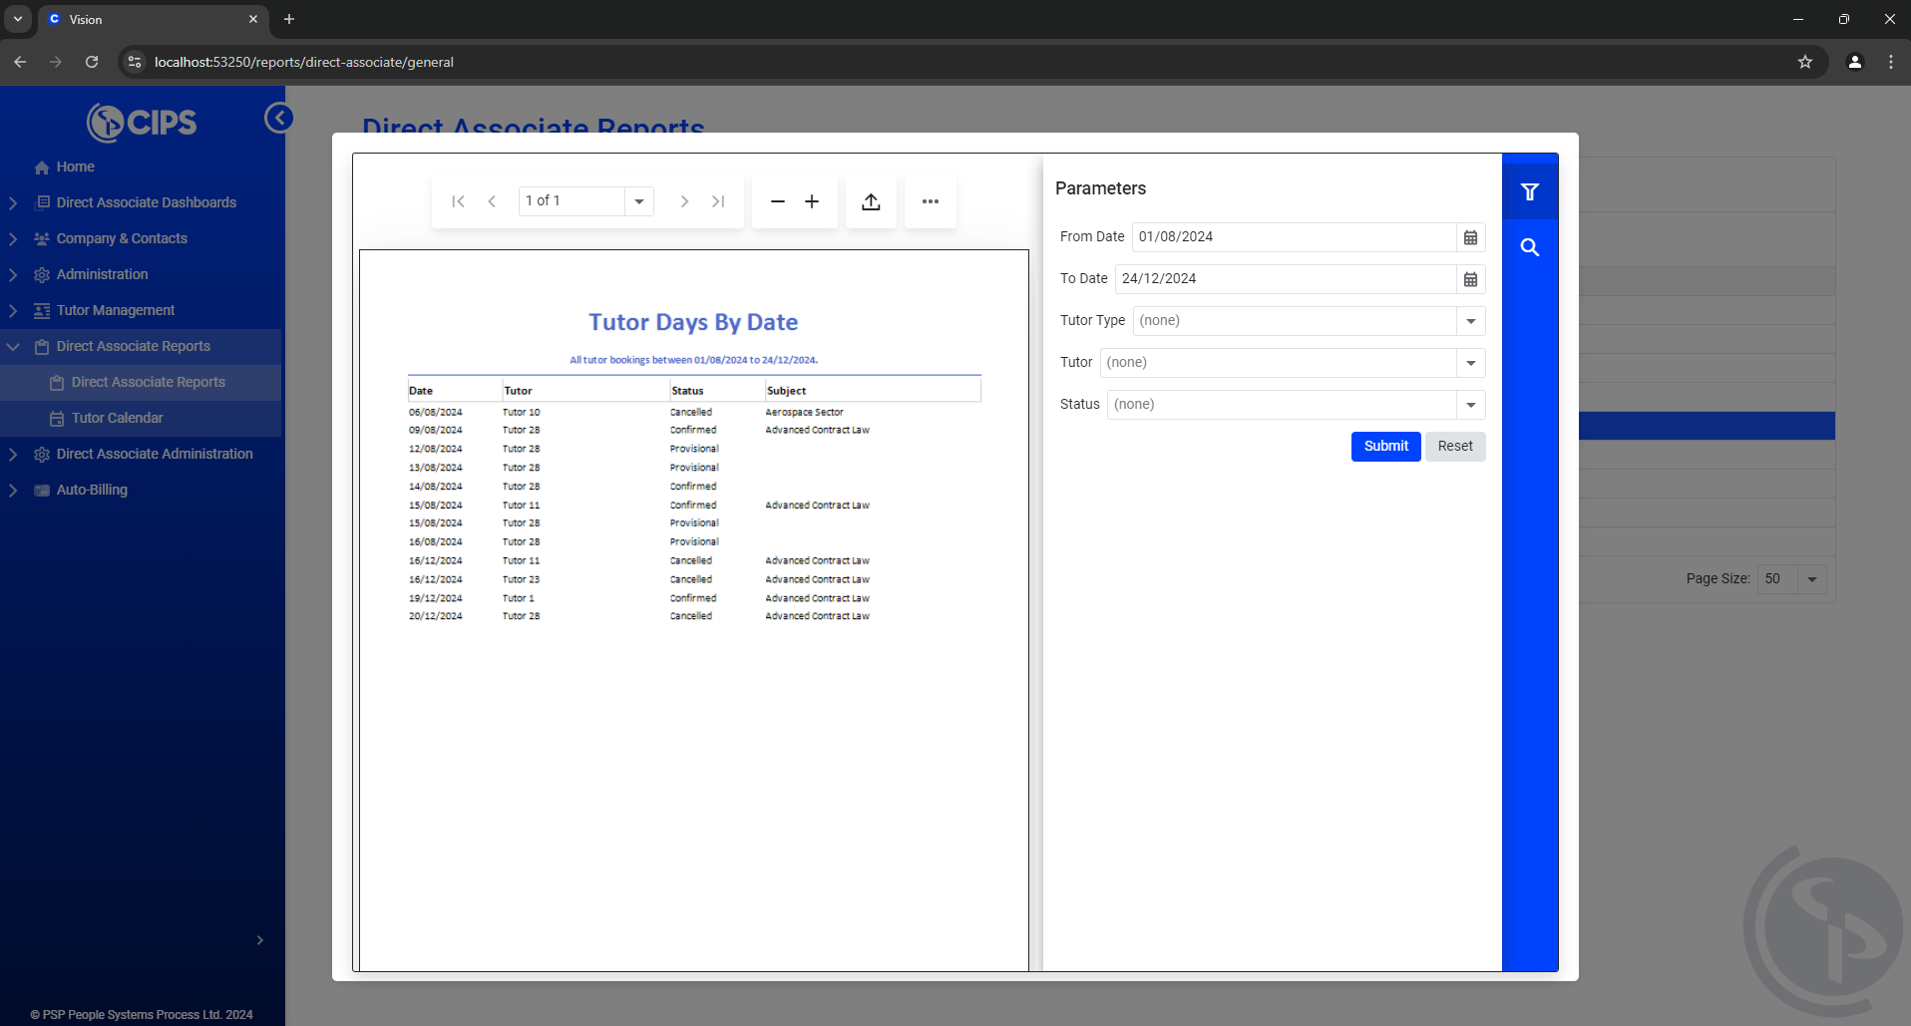1911x1026 pixels.
Task: Collapse the sidebar with arrow button
Action: coord(279,118)
